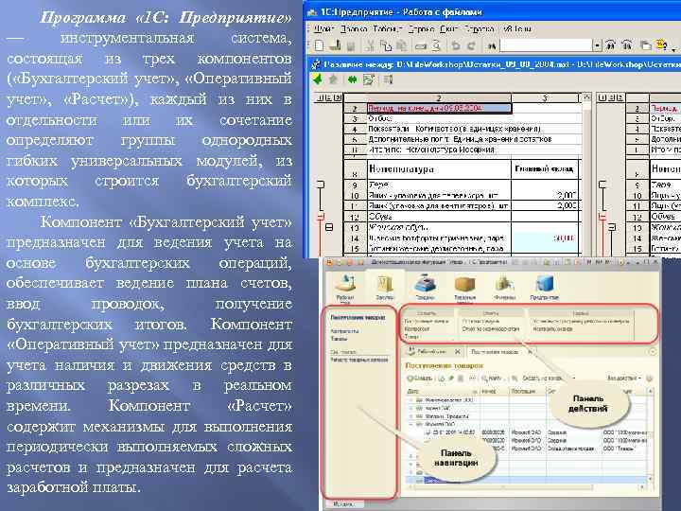681x511 pixels.
Task: Open the Продажи cash register section icon
Action: [x=425, y=287]
